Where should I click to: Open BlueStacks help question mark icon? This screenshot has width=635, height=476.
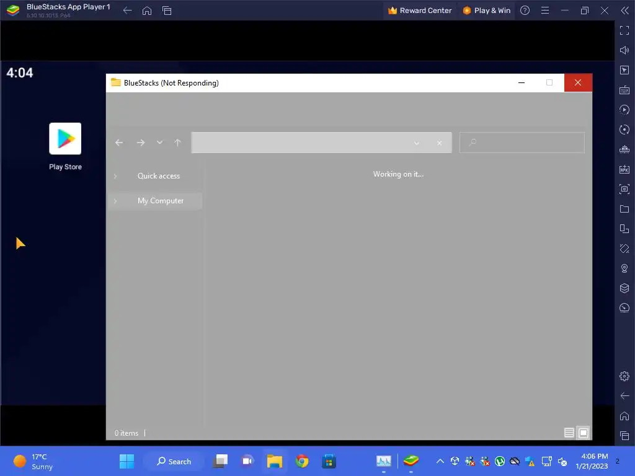(x=525, y=11)
